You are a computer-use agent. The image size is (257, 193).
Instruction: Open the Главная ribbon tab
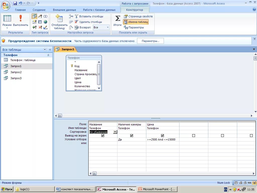(x=20, y=10)
